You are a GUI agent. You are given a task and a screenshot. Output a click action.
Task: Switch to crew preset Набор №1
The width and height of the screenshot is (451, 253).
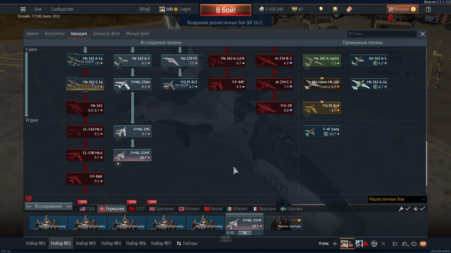coord(36,243)
